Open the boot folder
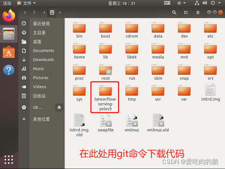This screenshot has width=225, height=169. point(106,30)
